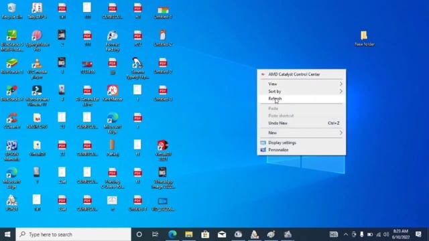Screen dimensions: 429x241
Task: Open Cortana from the taskbar
Action: click(x=139, y=234)
